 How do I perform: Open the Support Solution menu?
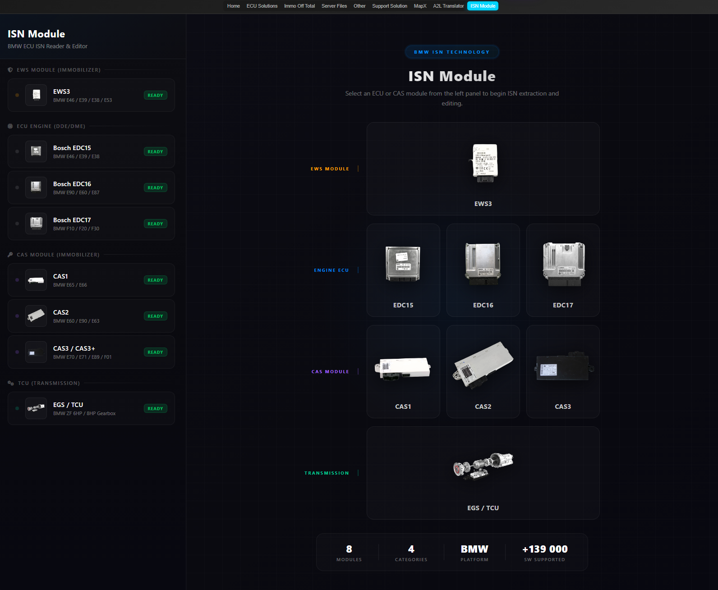point(390,6)
